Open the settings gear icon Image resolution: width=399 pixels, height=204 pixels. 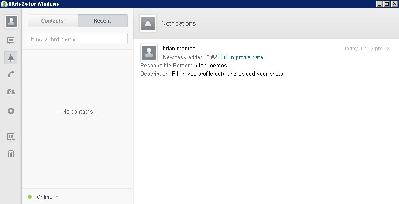[11, 111]
